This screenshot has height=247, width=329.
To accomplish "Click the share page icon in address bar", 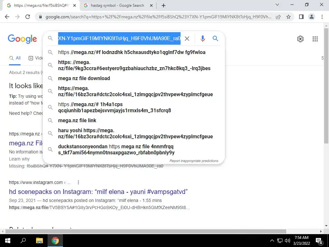I will pos(278,17).
